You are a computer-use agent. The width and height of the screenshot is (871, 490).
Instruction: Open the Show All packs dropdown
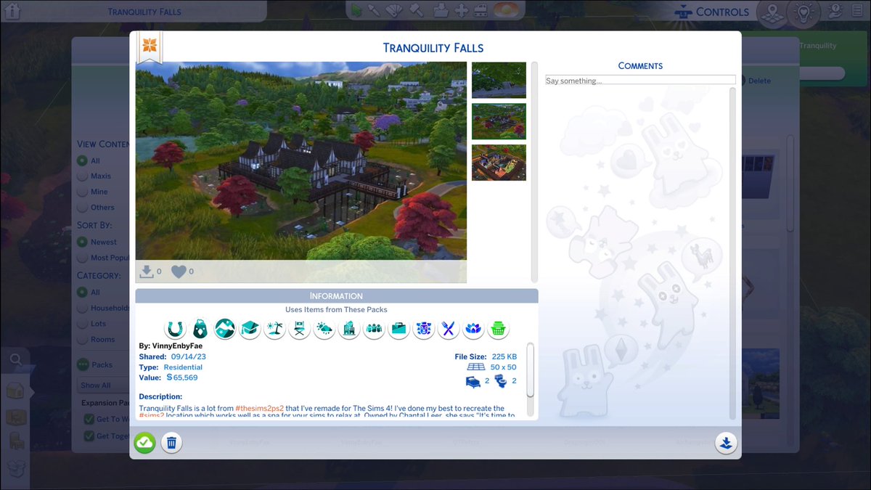pyautogui.click(x=103, y=385)
